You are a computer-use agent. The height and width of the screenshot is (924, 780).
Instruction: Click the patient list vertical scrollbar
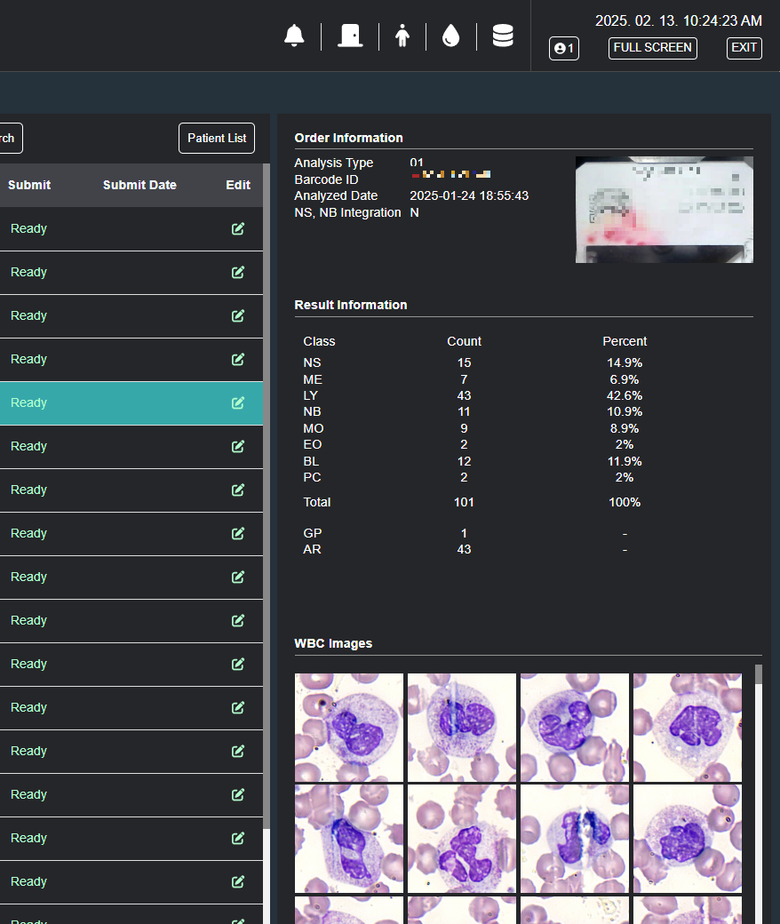(267, 495)
